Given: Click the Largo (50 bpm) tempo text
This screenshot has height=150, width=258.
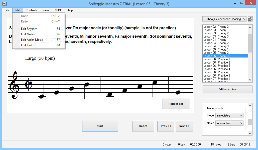Looking at the screenshot, I should coord(40,58).
